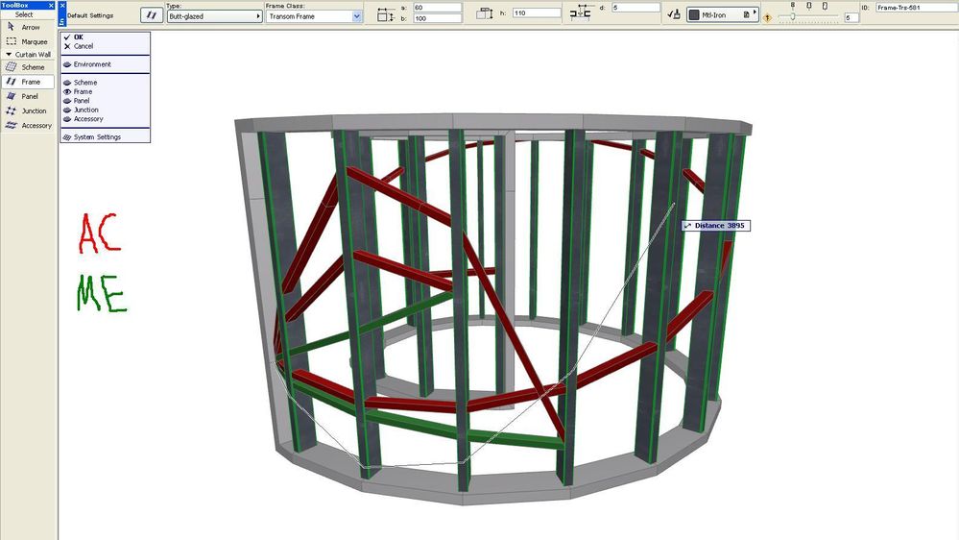This screenshot has height=540, width=959.
Task: Select the Junction tool in ToolBox
Action: click(28, 110)
